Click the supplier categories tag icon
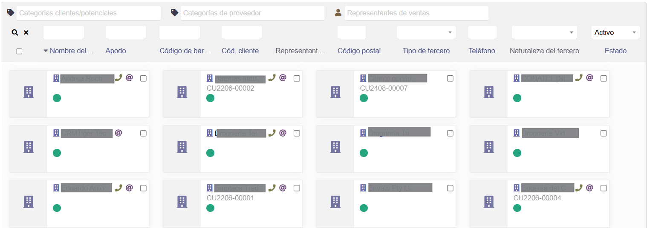This screenshot has width=647, height=228. (x=174, y=13)
